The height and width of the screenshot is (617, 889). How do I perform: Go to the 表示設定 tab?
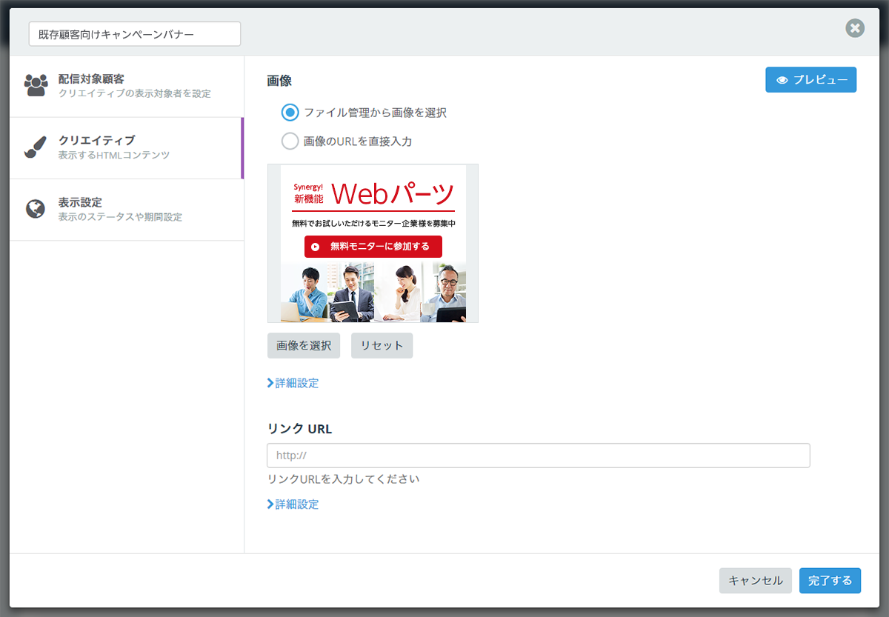click(x=127, y=210)
